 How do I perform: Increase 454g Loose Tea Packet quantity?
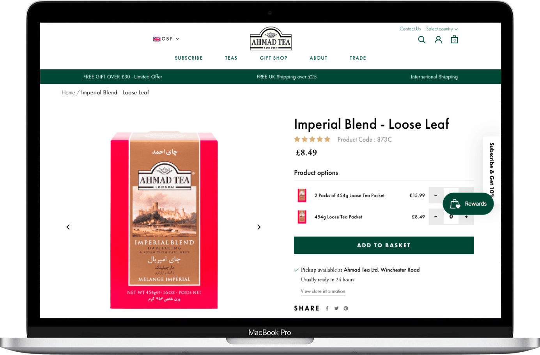point(466,217)
